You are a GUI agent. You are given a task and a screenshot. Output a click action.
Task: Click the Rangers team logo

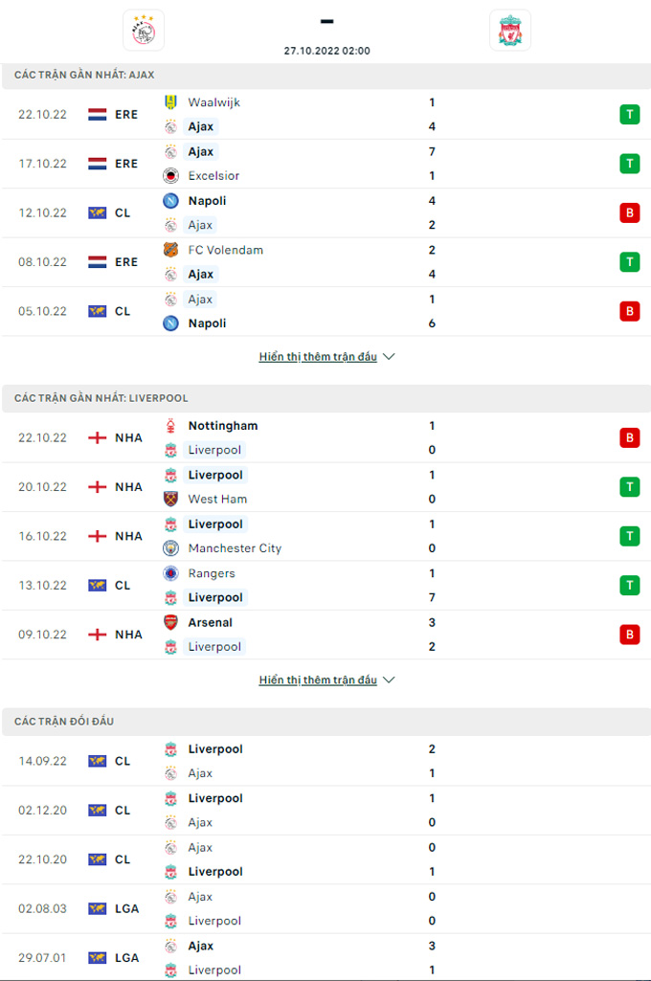[170, 573]
